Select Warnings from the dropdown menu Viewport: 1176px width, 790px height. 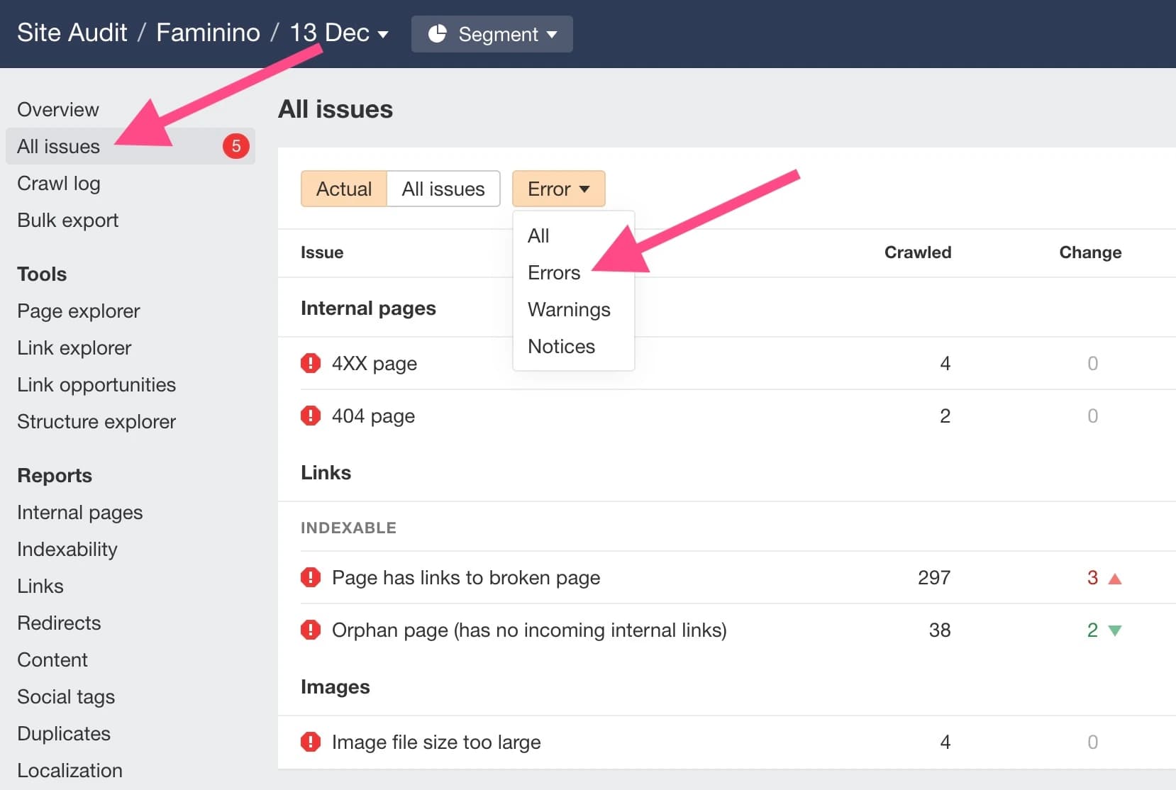[x=569, y=309]
